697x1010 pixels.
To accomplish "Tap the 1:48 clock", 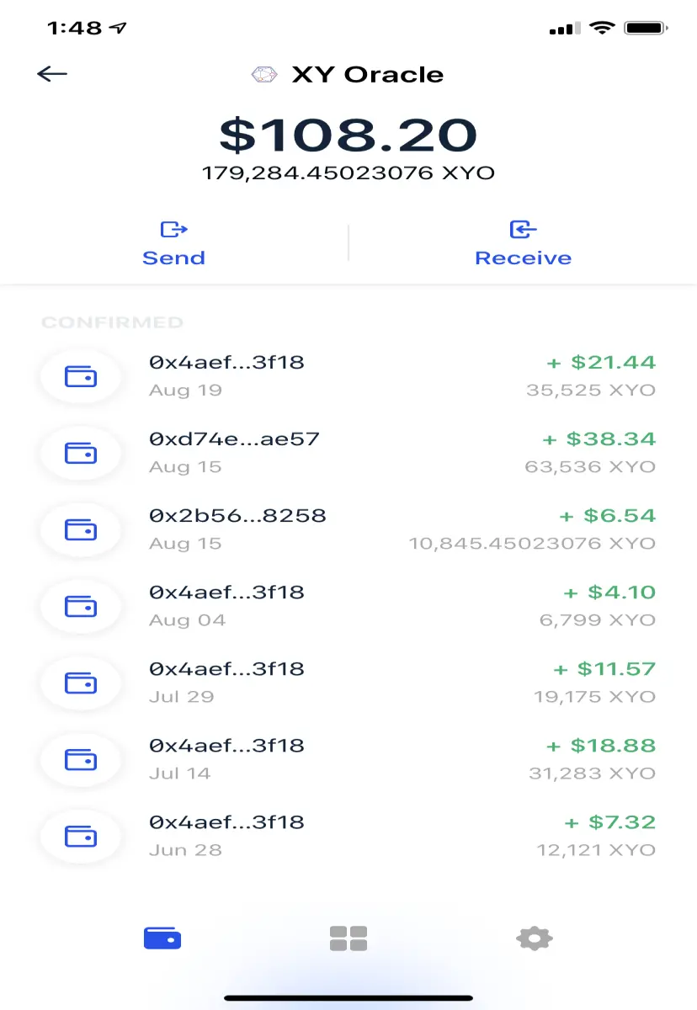I will point(77,28).
